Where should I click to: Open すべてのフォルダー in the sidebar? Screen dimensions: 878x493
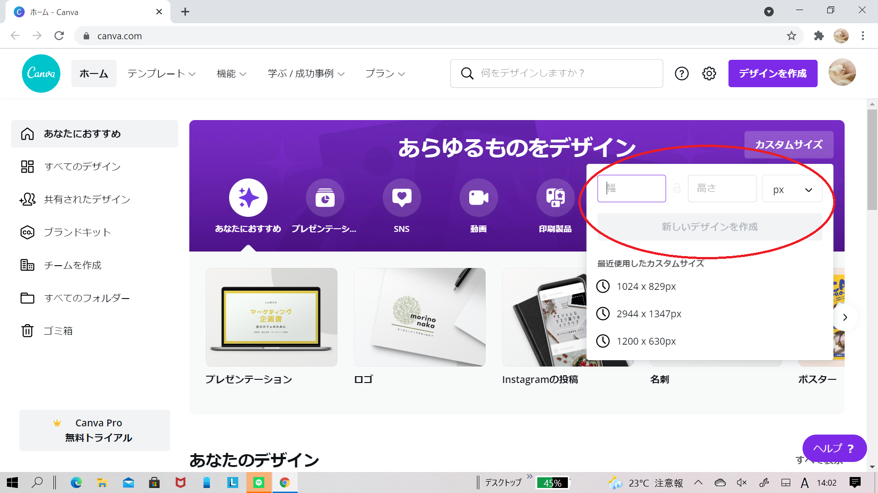pos(95,298)
